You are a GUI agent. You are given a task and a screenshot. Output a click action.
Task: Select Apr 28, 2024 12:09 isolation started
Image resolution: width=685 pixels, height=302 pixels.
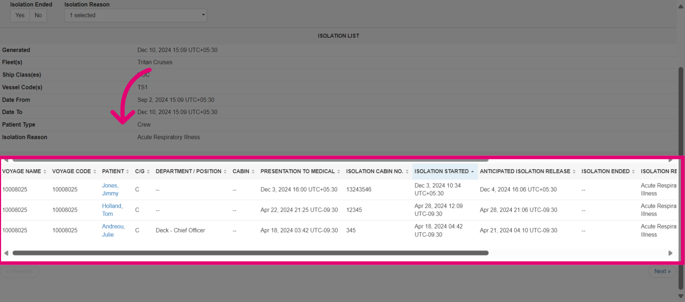438,210
